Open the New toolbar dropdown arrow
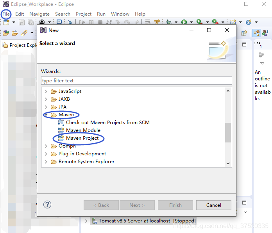Viewport: 272px width, 233px height. click(14, 22)
